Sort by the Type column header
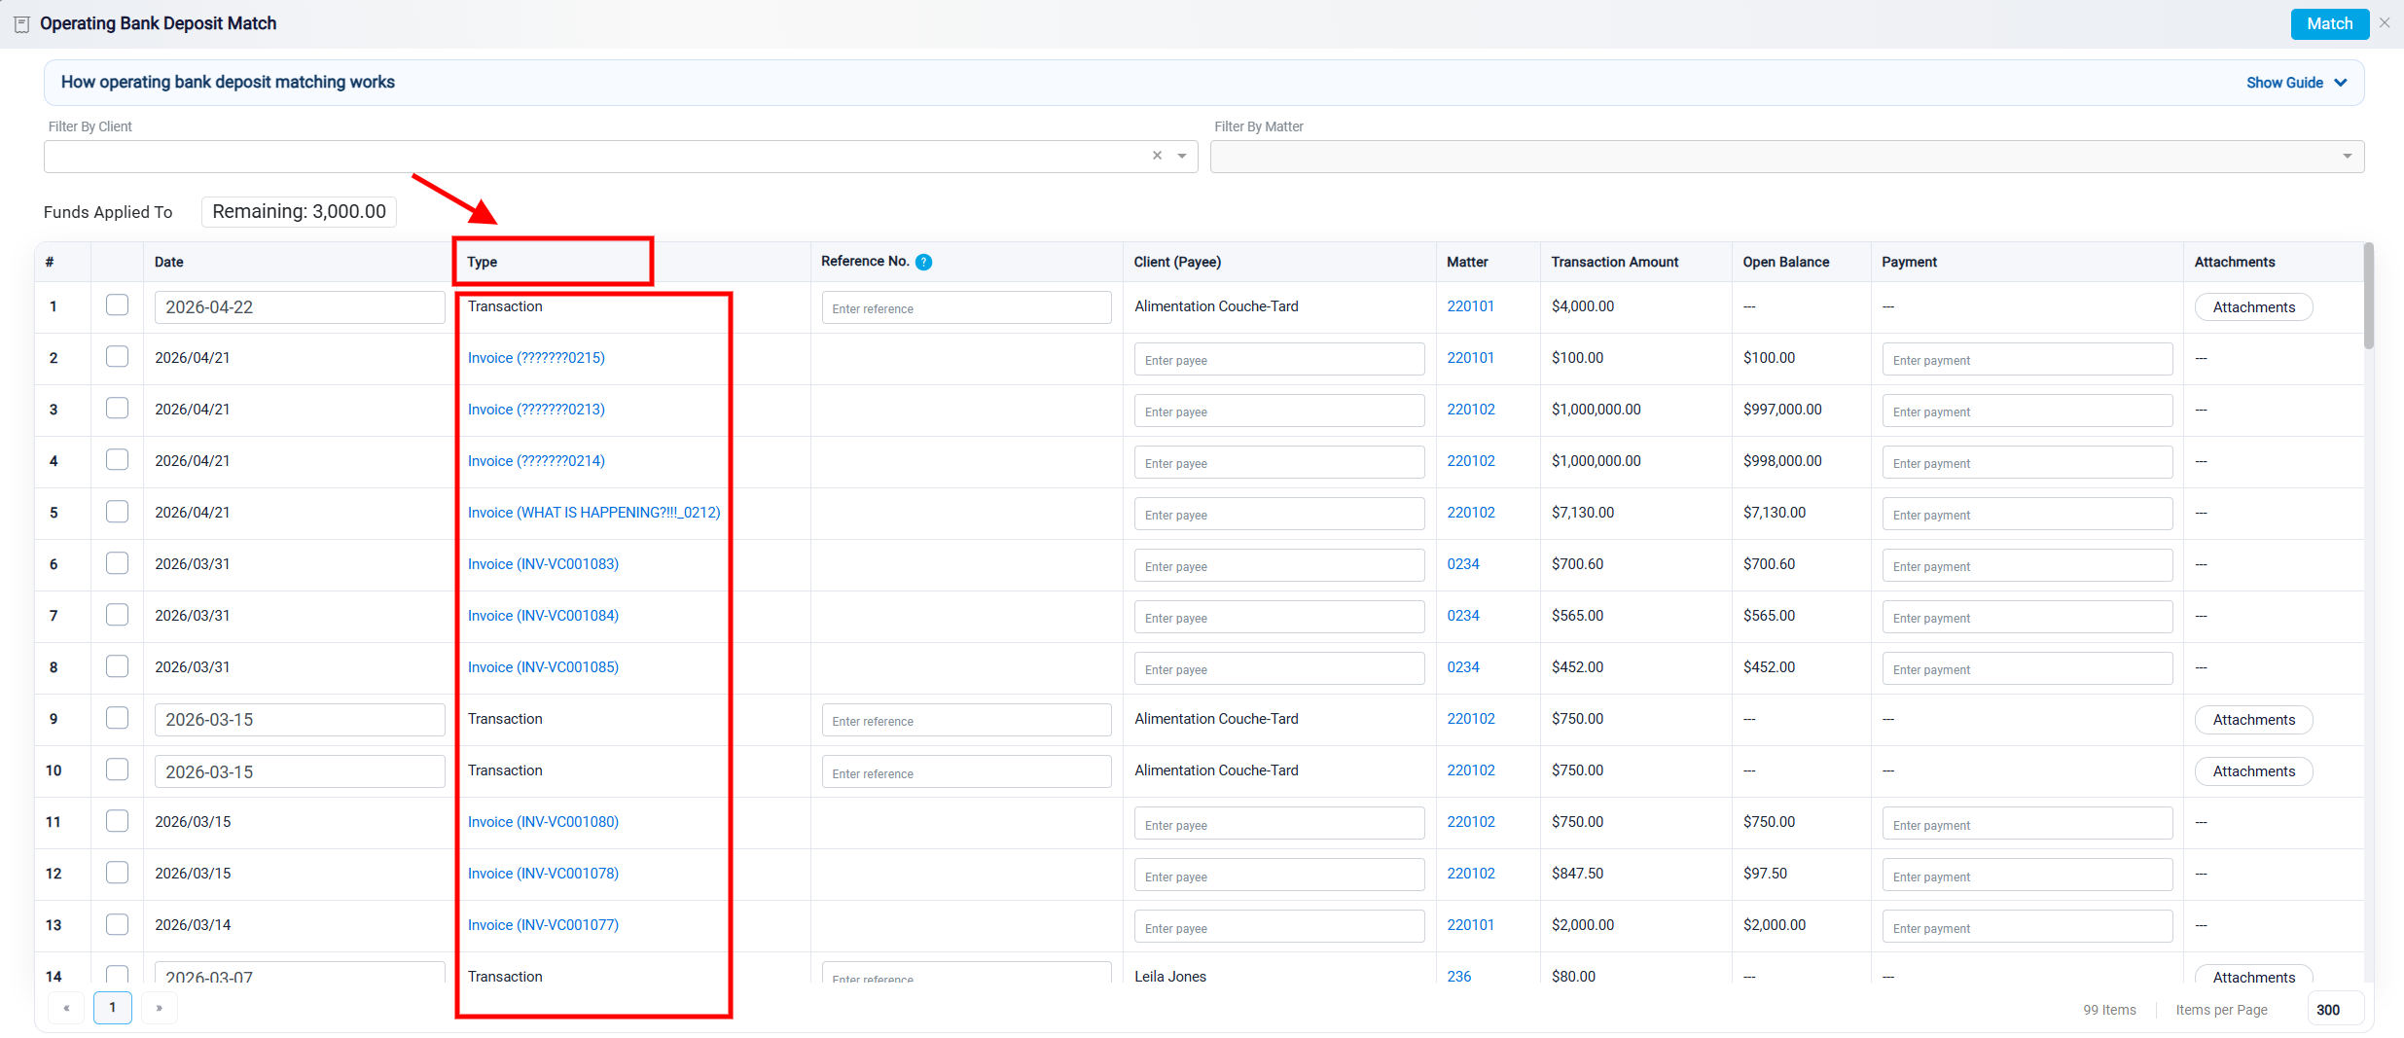The width and height of the screenshot is (2404, 1038). pos(482,262)
